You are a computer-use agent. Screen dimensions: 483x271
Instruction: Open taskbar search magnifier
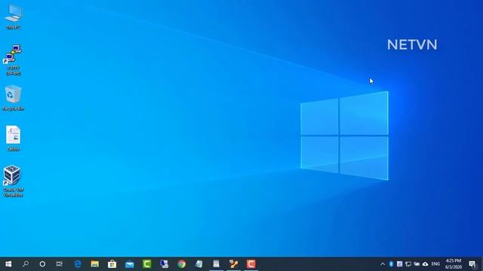coord(26,264)
